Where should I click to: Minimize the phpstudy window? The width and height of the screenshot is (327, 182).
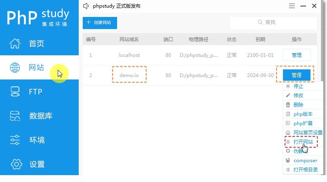[x=303, y=6]
